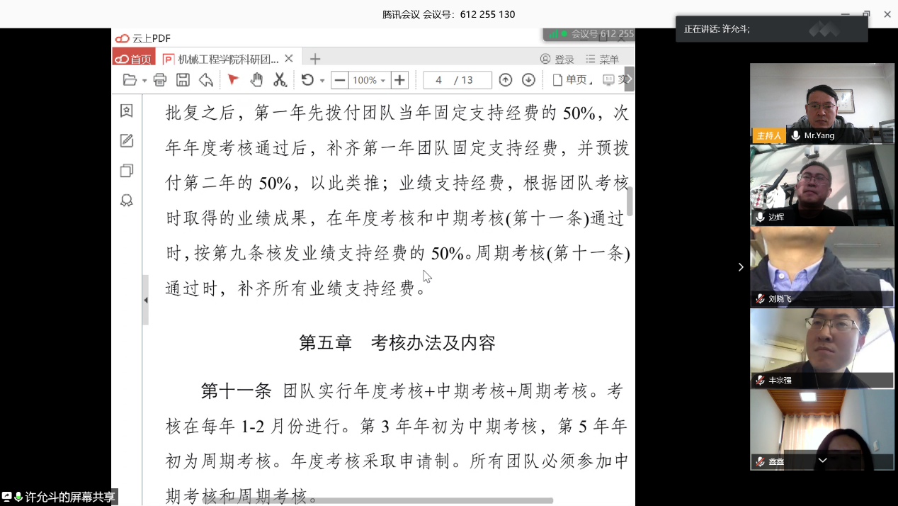Click the print icon in PDF toolbar
Image resolution: width=898 pixels, height=506 pixels.
160,80
